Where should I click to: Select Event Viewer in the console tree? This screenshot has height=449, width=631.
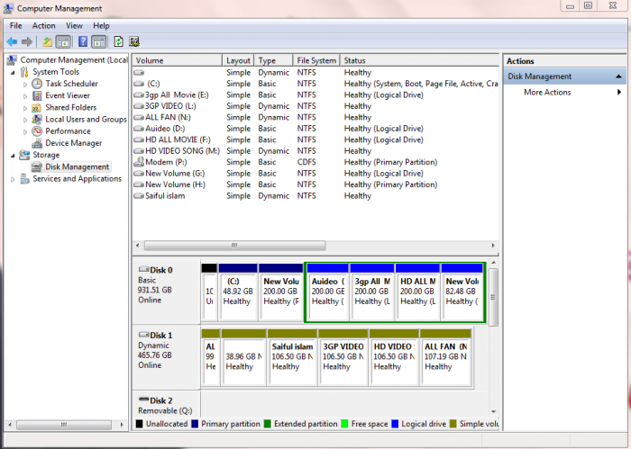point(67,95)
